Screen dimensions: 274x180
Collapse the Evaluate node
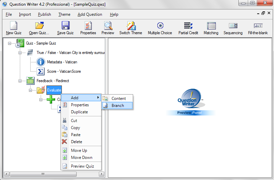click(30, 90)
